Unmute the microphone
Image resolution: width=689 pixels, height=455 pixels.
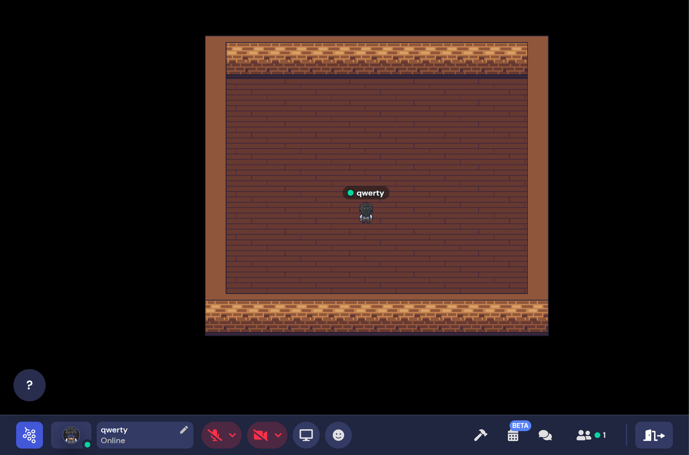pos(215,435)
